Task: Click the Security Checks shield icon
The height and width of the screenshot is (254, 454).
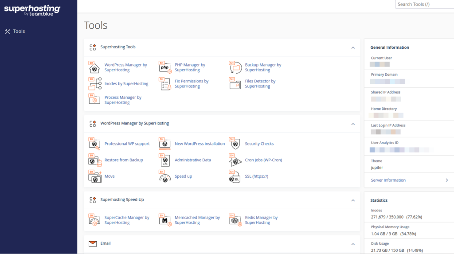Action: [x=235, y=144]
